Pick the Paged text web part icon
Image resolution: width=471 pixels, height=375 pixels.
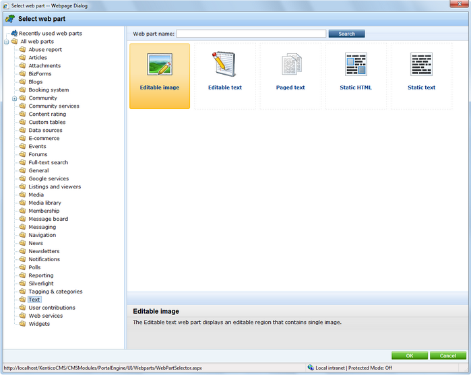click(290, 65)
